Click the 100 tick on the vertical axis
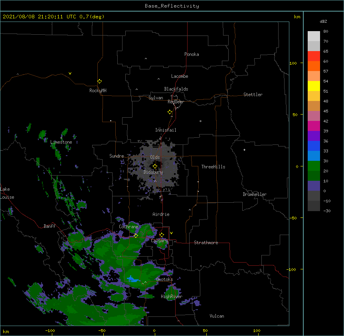 pos(293,63)
